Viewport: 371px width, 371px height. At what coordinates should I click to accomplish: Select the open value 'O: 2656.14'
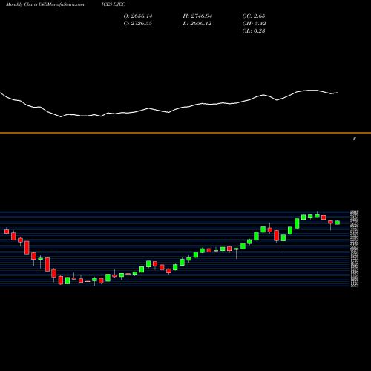(x=138, y=16)
